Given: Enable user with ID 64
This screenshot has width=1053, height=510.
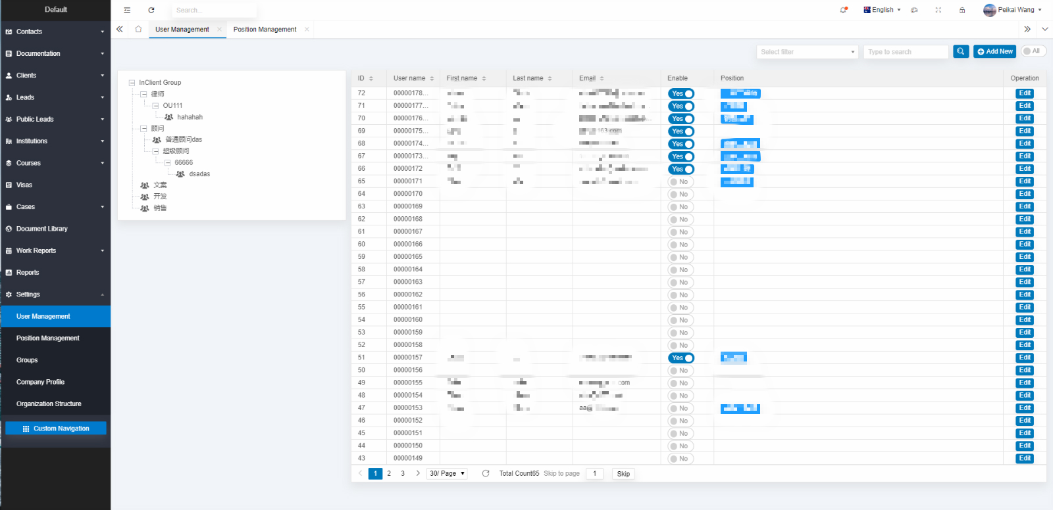Looking at the screenshot, I should [681, 195].
